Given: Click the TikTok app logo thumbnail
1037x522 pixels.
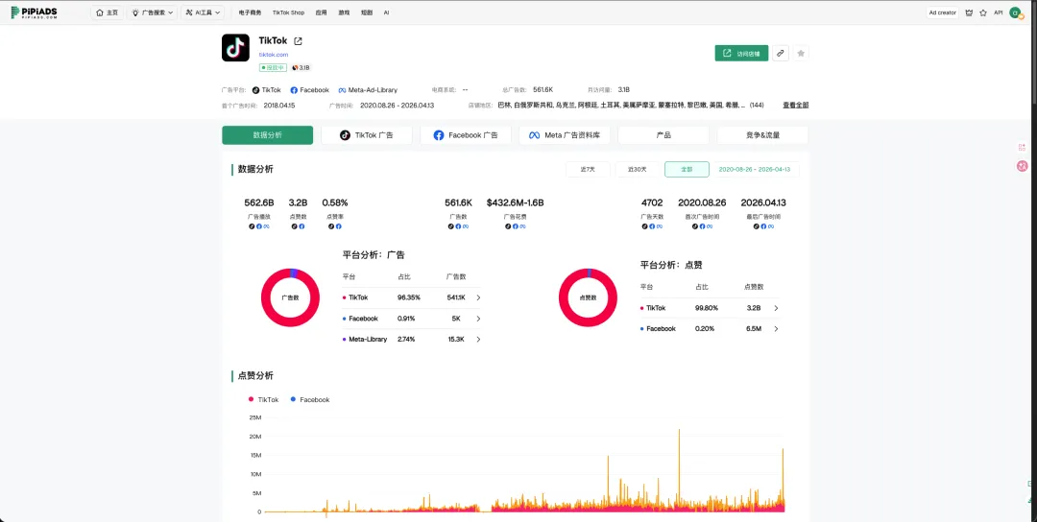Looking at the screenshot, I should (x=235, y=48).
